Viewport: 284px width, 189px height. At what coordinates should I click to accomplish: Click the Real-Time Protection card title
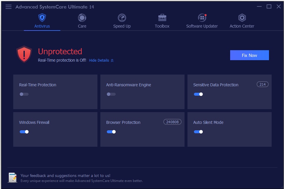tap(38, 85)
